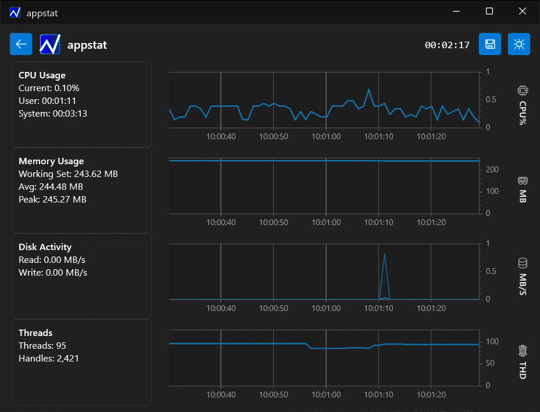Select the Memory Usage panel
540x412 pixels.
pyautogui.click(x=82, y=190)
